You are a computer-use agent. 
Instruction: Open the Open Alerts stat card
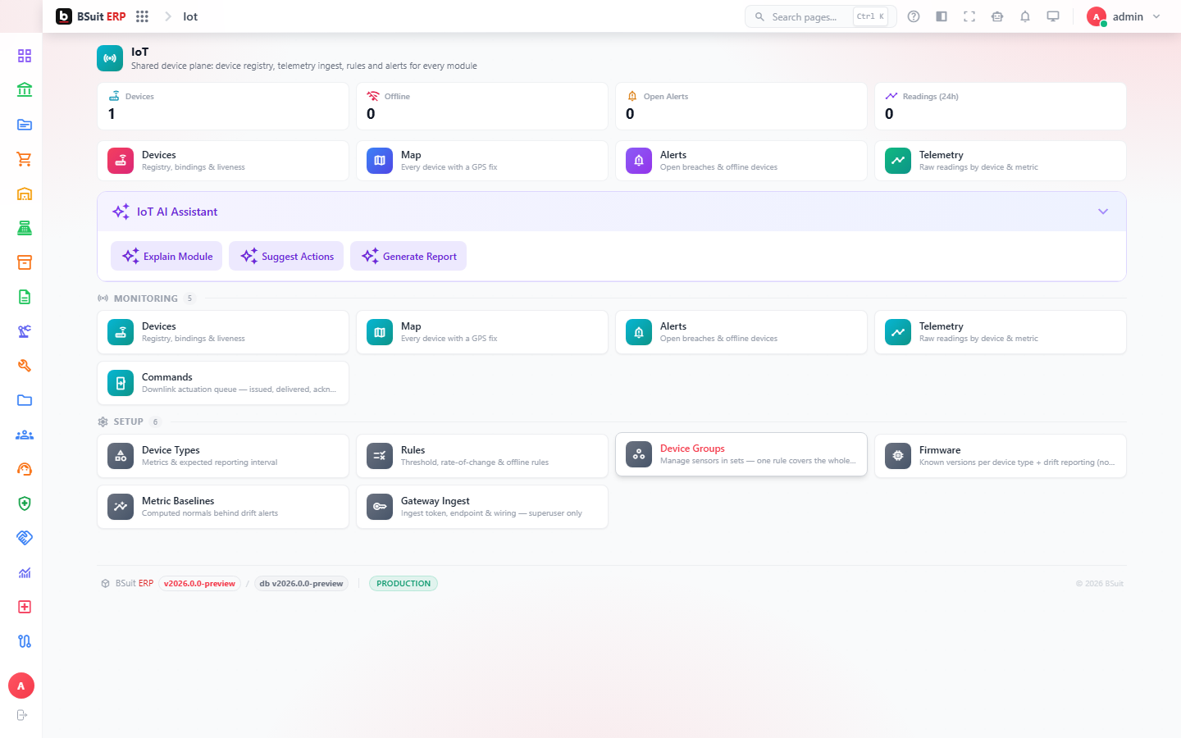point(741,106)
